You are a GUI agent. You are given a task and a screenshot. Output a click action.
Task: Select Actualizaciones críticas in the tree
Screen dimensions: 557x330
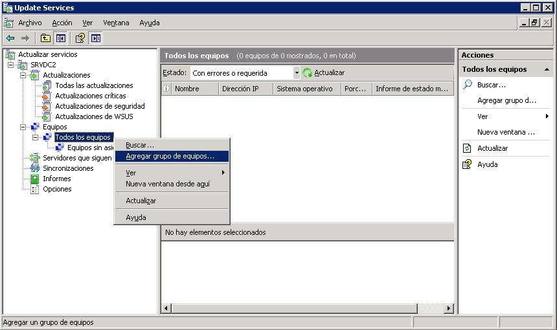(90, 96)
